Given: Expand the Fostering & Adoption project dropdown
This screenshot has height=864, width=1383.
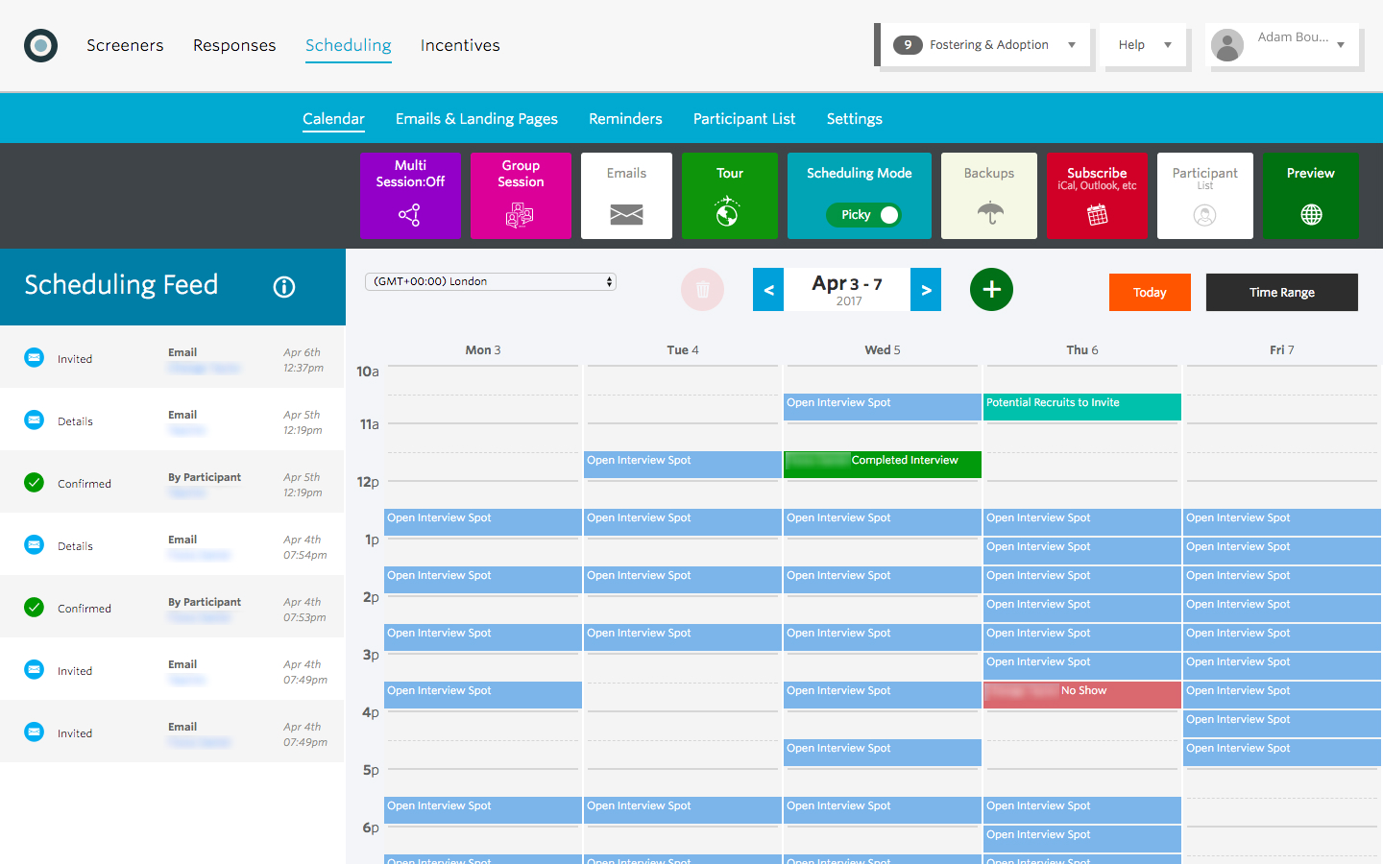Looking at the screenshot, I should [x=986, y=45].
